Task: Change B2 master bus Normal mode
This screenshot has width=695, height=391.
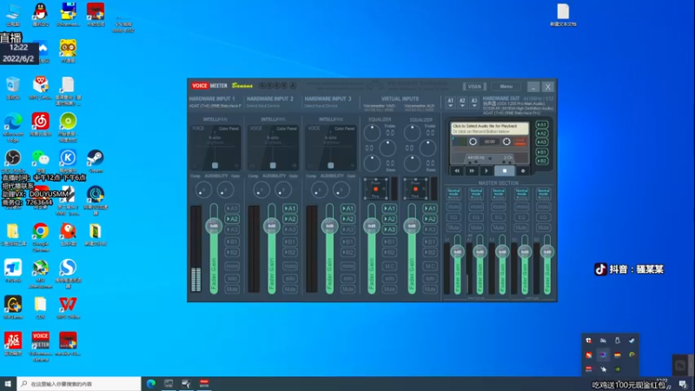Action: [x=544, y=194]
